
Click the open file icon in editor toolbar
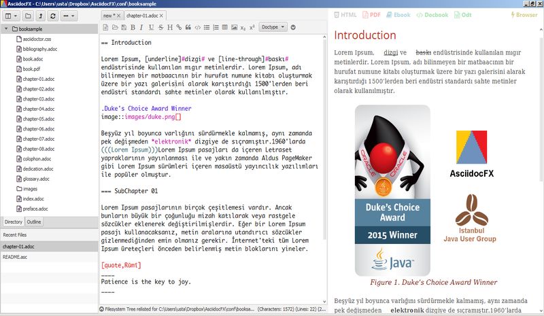pos(115,27)
